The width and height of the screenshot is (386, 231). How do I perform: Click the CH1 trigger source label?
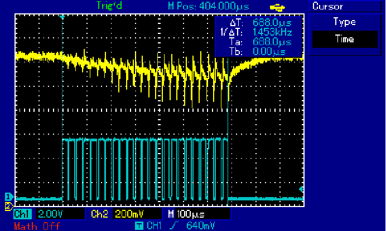click(154, 225)
